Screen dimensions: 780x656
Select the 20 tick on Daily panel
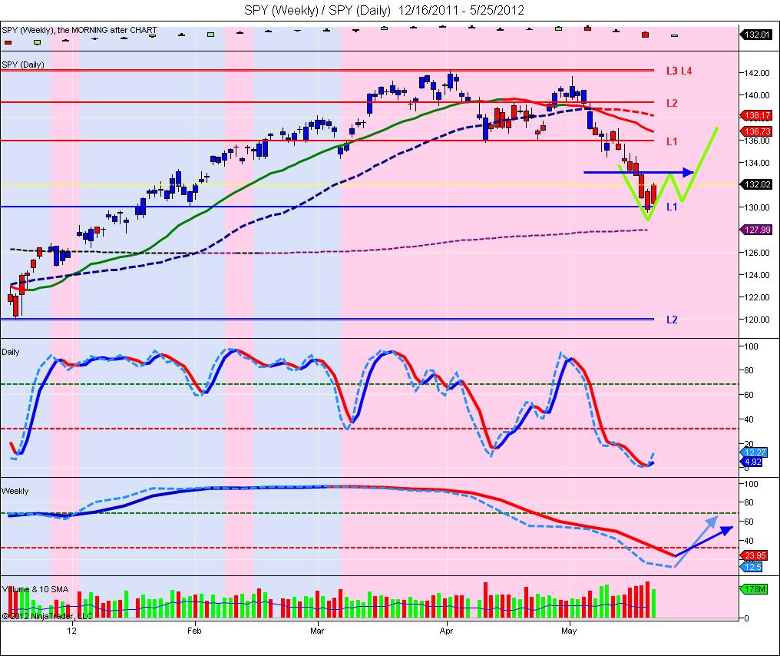(749, 443)
